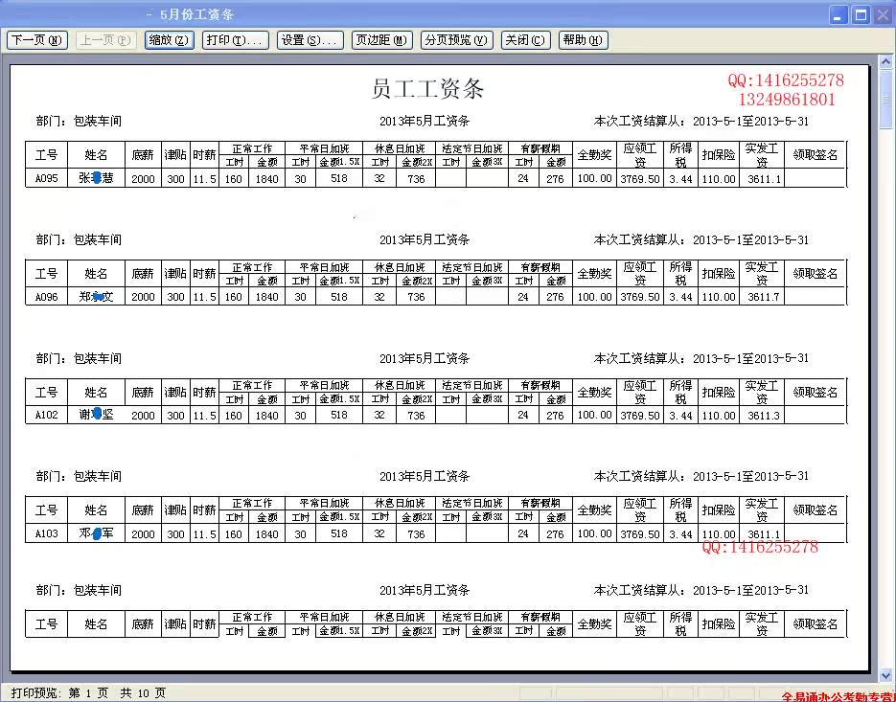Close the window using title bar X

[883, 14]
